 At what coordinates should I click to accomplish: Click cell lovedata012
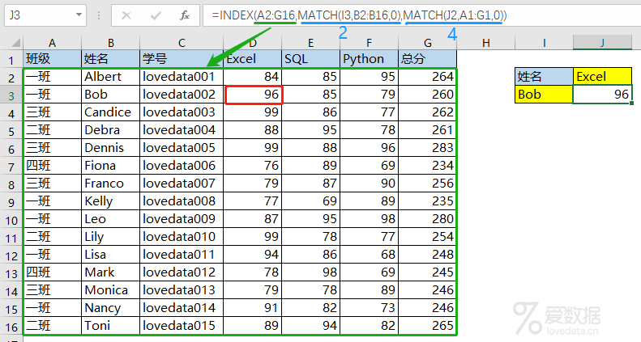tap(182, 272)
